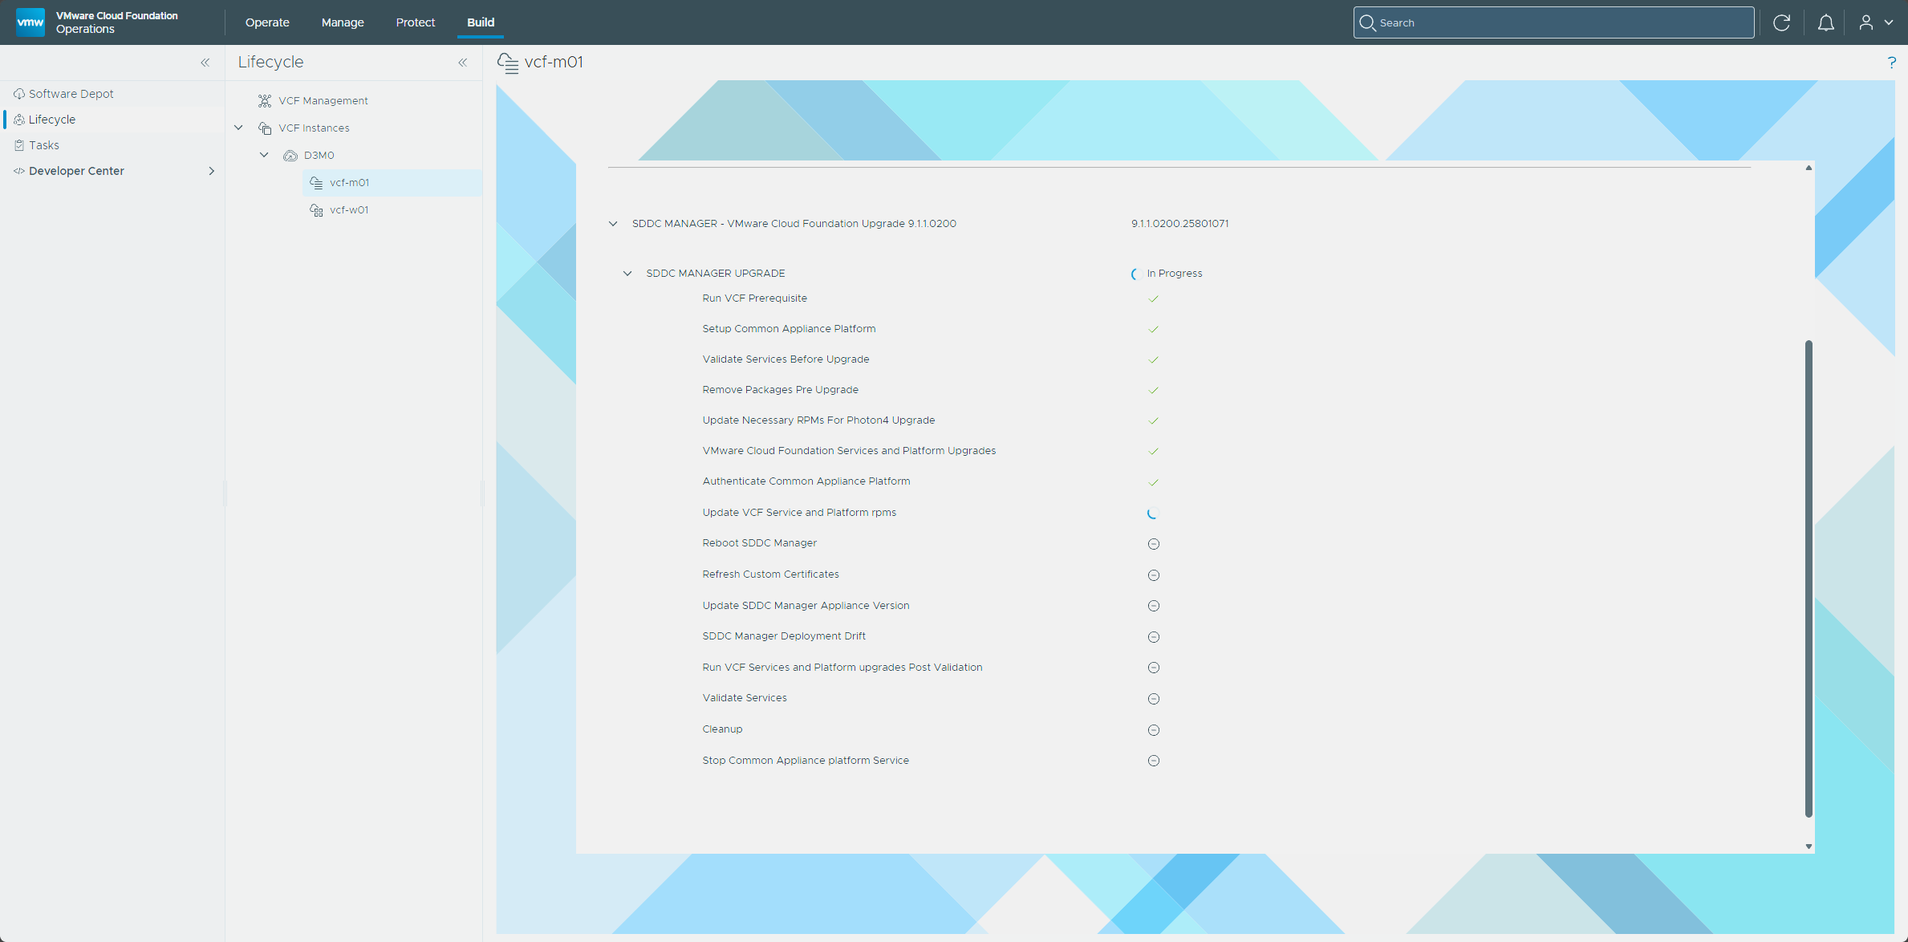Click the scrollbar up arrow
This screenshot has height=942, width=1908.
point(1809,168)
